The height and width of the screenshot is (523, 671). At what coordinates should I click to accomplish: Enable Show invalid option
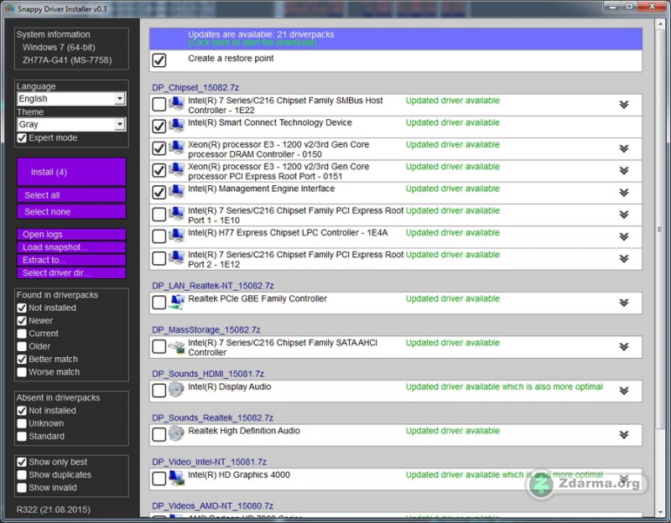pos(22,488)
